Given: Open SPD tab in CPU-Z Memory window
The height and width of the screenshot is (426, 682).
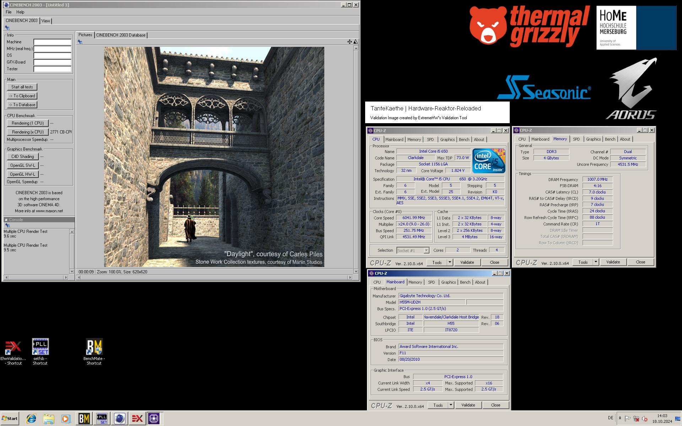Looking at the screenshot, I should (577, 139).
